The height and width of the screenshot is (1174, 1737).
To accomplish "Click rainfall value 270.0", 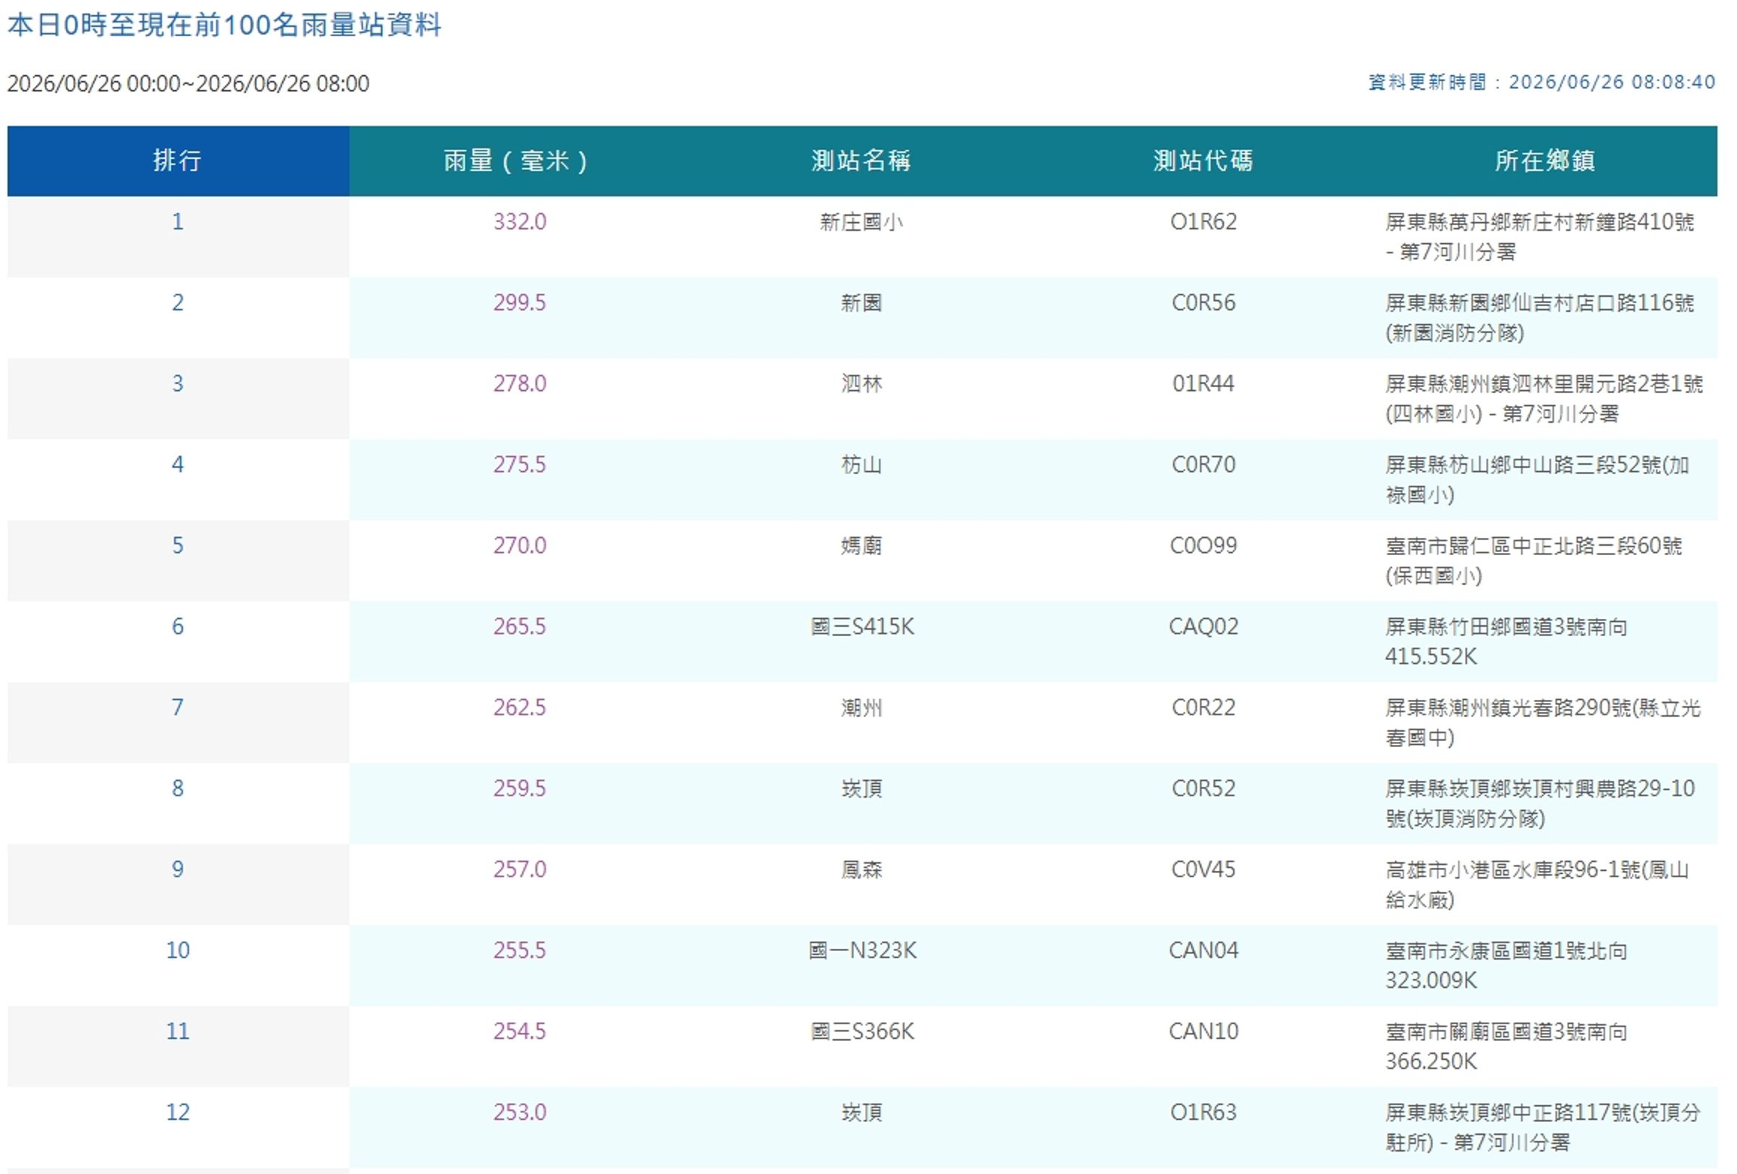I will [520, 546].
